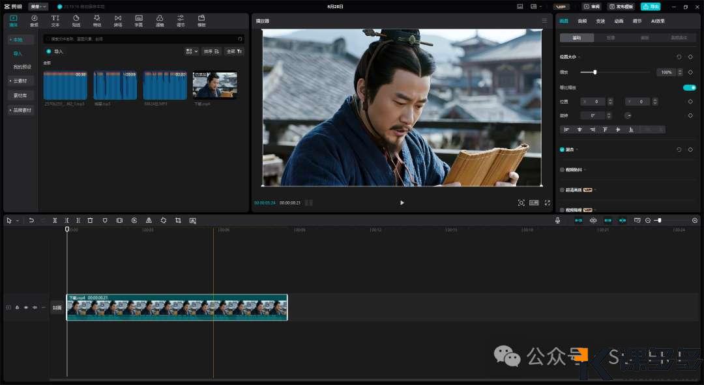Switch to the 变速 (Speed) tab

point(600,21)
